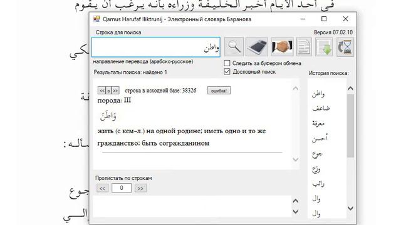
Task: Maximize the dictionary window
Action: pyautogui.click(x=324, y=19)
